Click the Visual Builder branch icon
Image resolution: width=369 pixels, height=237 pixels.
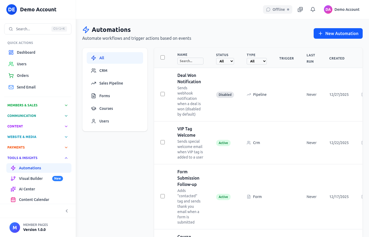pyautogui.click(x=13, y=178)
